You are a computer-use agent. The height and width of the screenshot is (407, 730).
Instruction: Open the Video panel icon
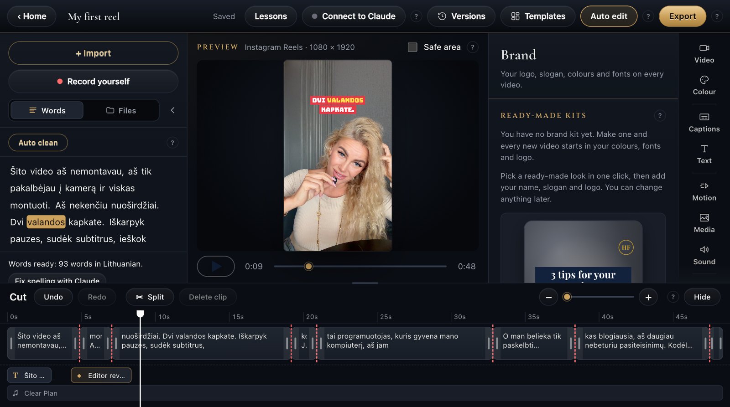coord(704,54)
